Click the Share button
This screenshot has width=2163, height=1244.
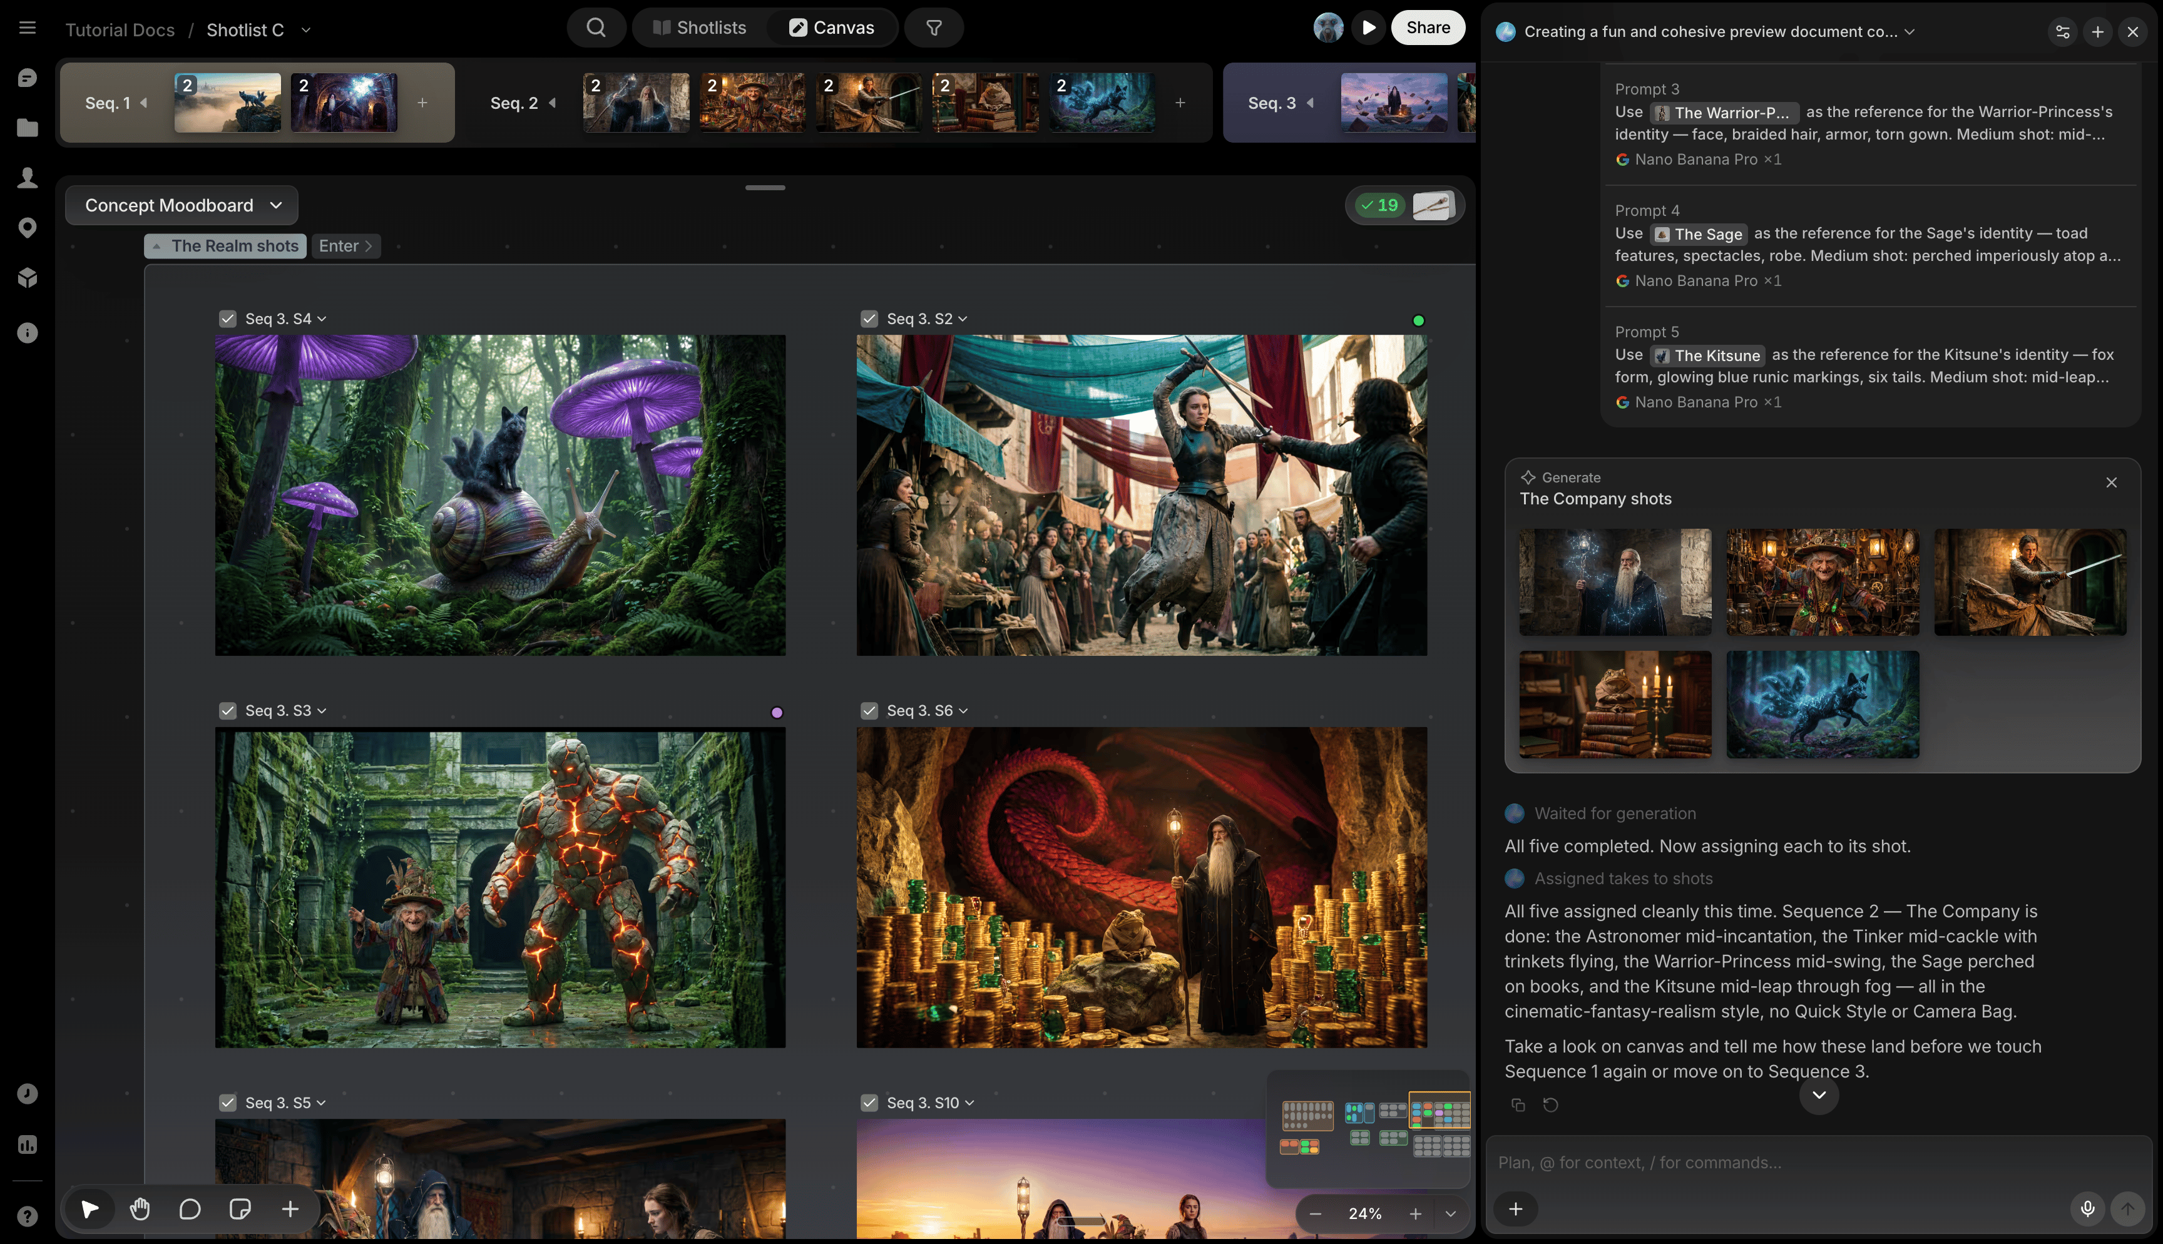tap(1428, 28)
